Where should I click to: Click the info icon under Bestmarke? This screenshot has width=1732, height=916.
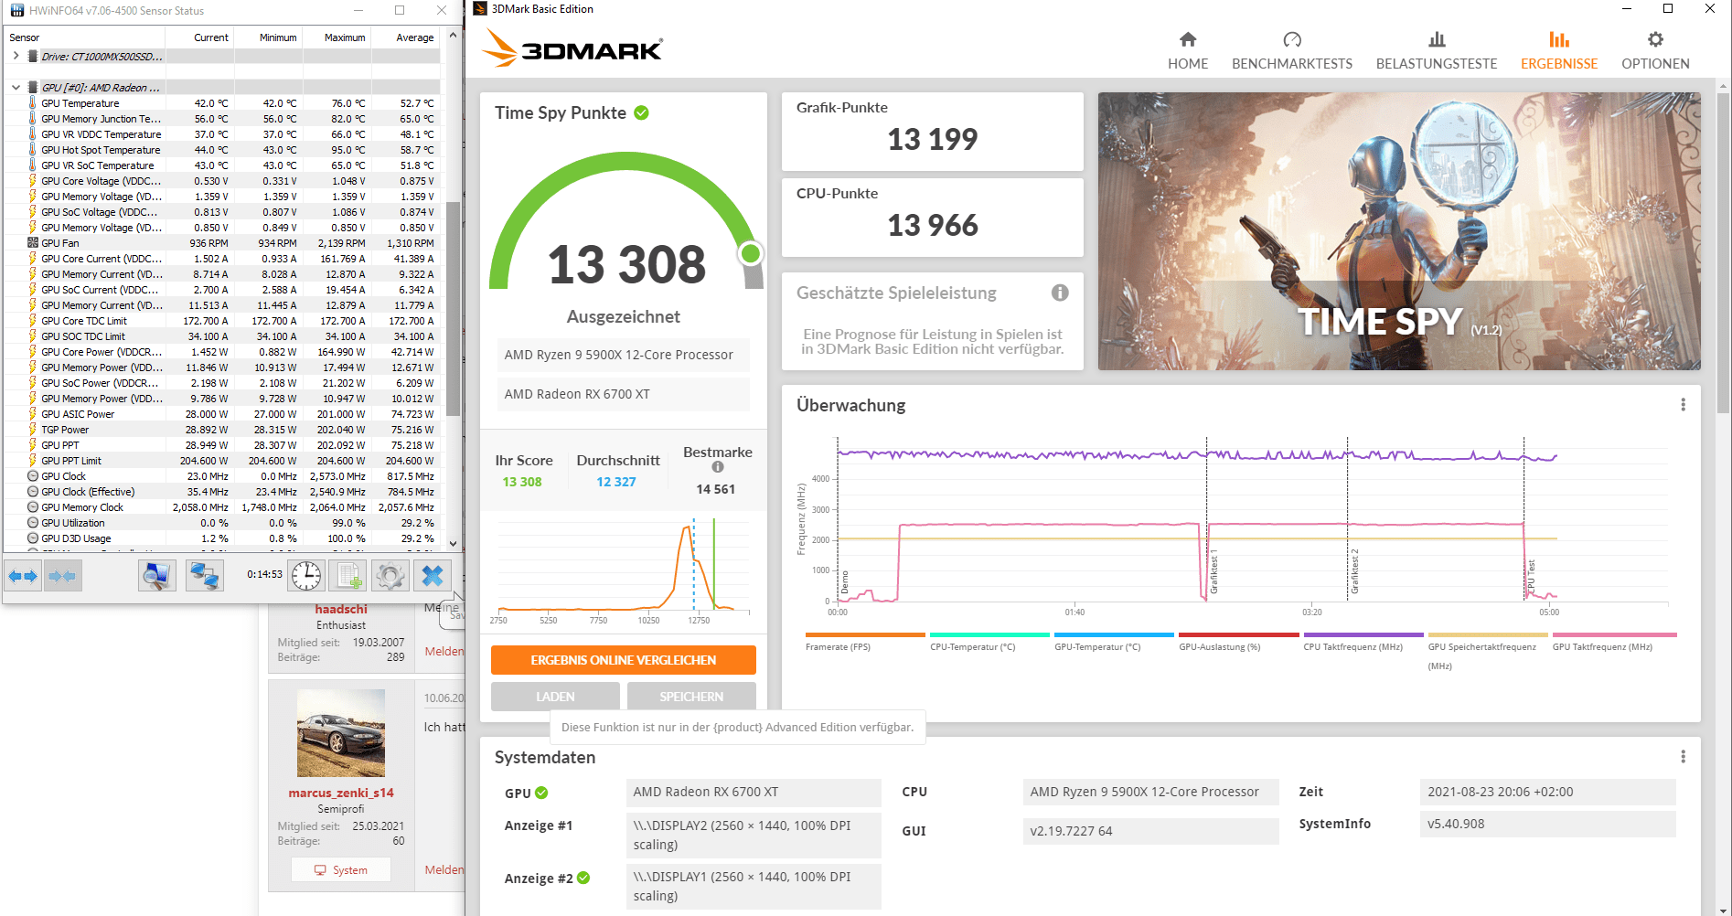pos(718,467)
